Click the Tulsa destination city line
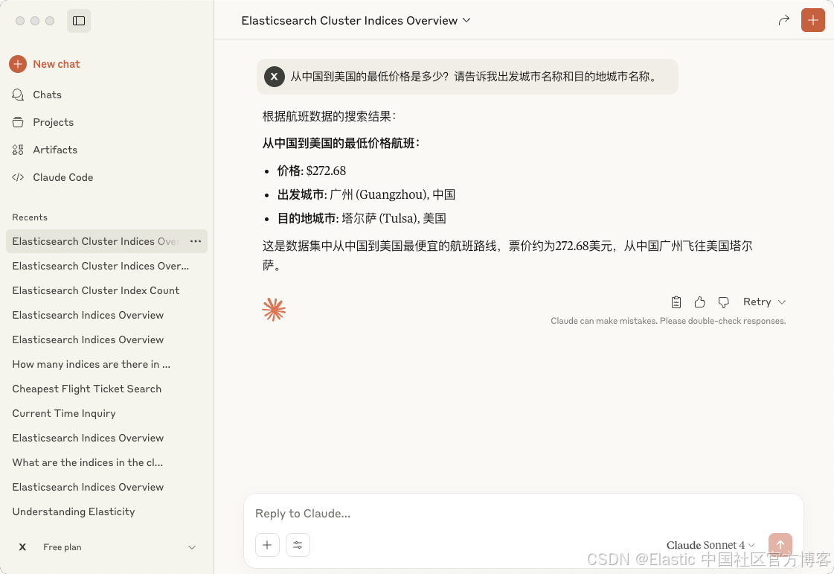This screenshot has width=834, height=574. tap(362, 218)
